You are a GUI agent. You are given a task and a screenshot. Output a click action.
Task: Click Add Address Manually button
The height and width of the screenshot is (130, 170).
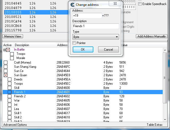(151, 36)
